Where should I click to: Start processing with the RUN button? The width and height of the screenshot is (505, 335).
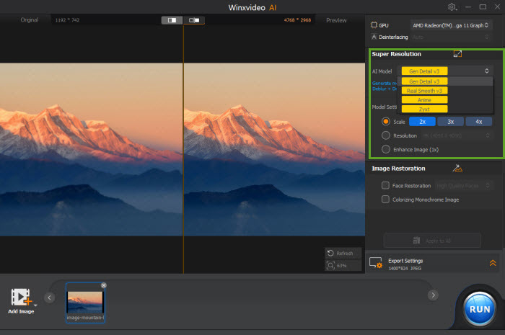[480, 309]
